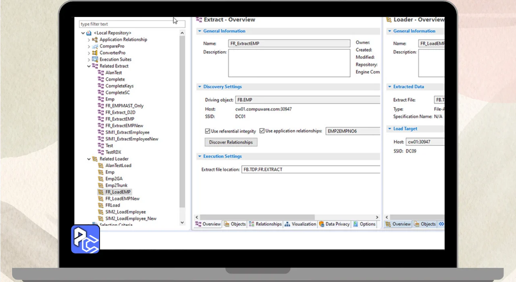The width and height of the screenshot is (516, 282).
Task: Collapse the Related Extract tree node
Action: click(x=89, y=66)
